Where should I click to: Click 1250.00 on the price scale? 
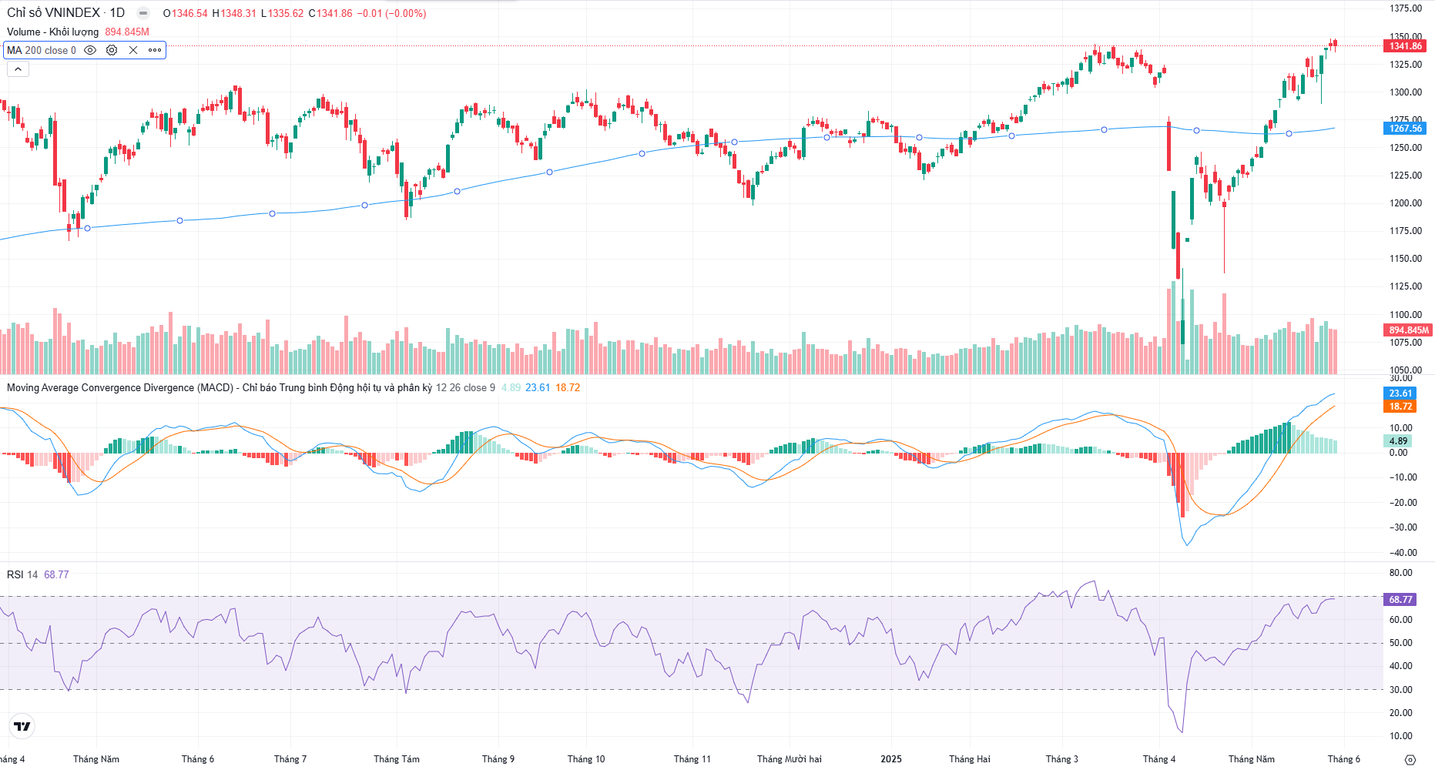[x=1406, y=148]
